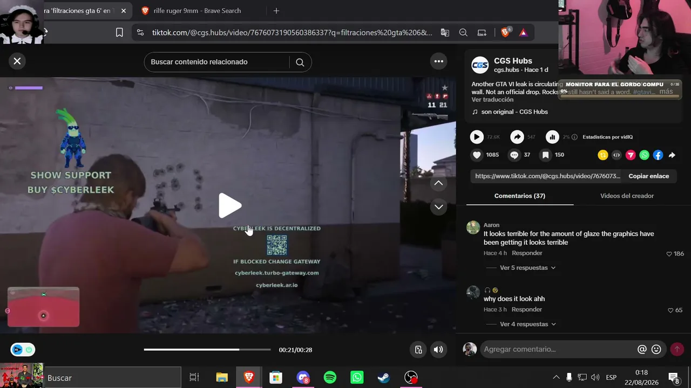Click the search magnifier in related content bar
Image resolution: width=691 pixels, height=388 pixels.
coord(300,62)
